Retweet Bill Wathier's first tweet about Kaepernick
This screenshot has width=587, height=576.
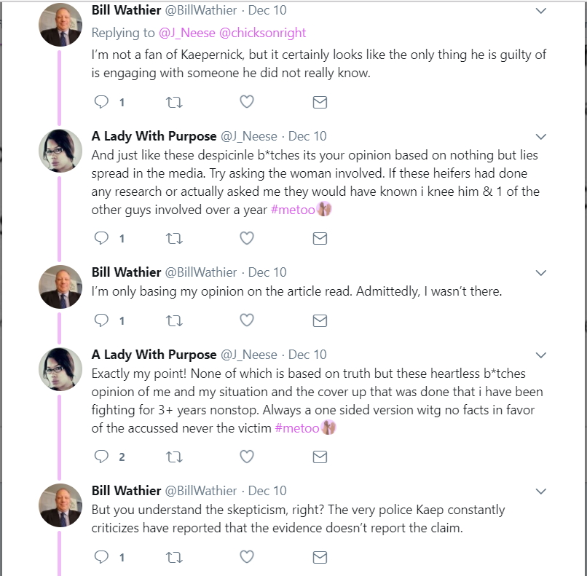pos(174,102)
